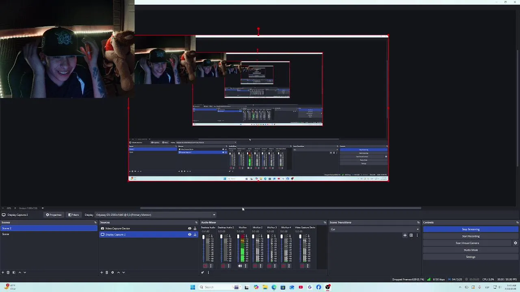Click Stop Streaming button
The height and width of the screenshot is (292, 520).
[470, 229]
